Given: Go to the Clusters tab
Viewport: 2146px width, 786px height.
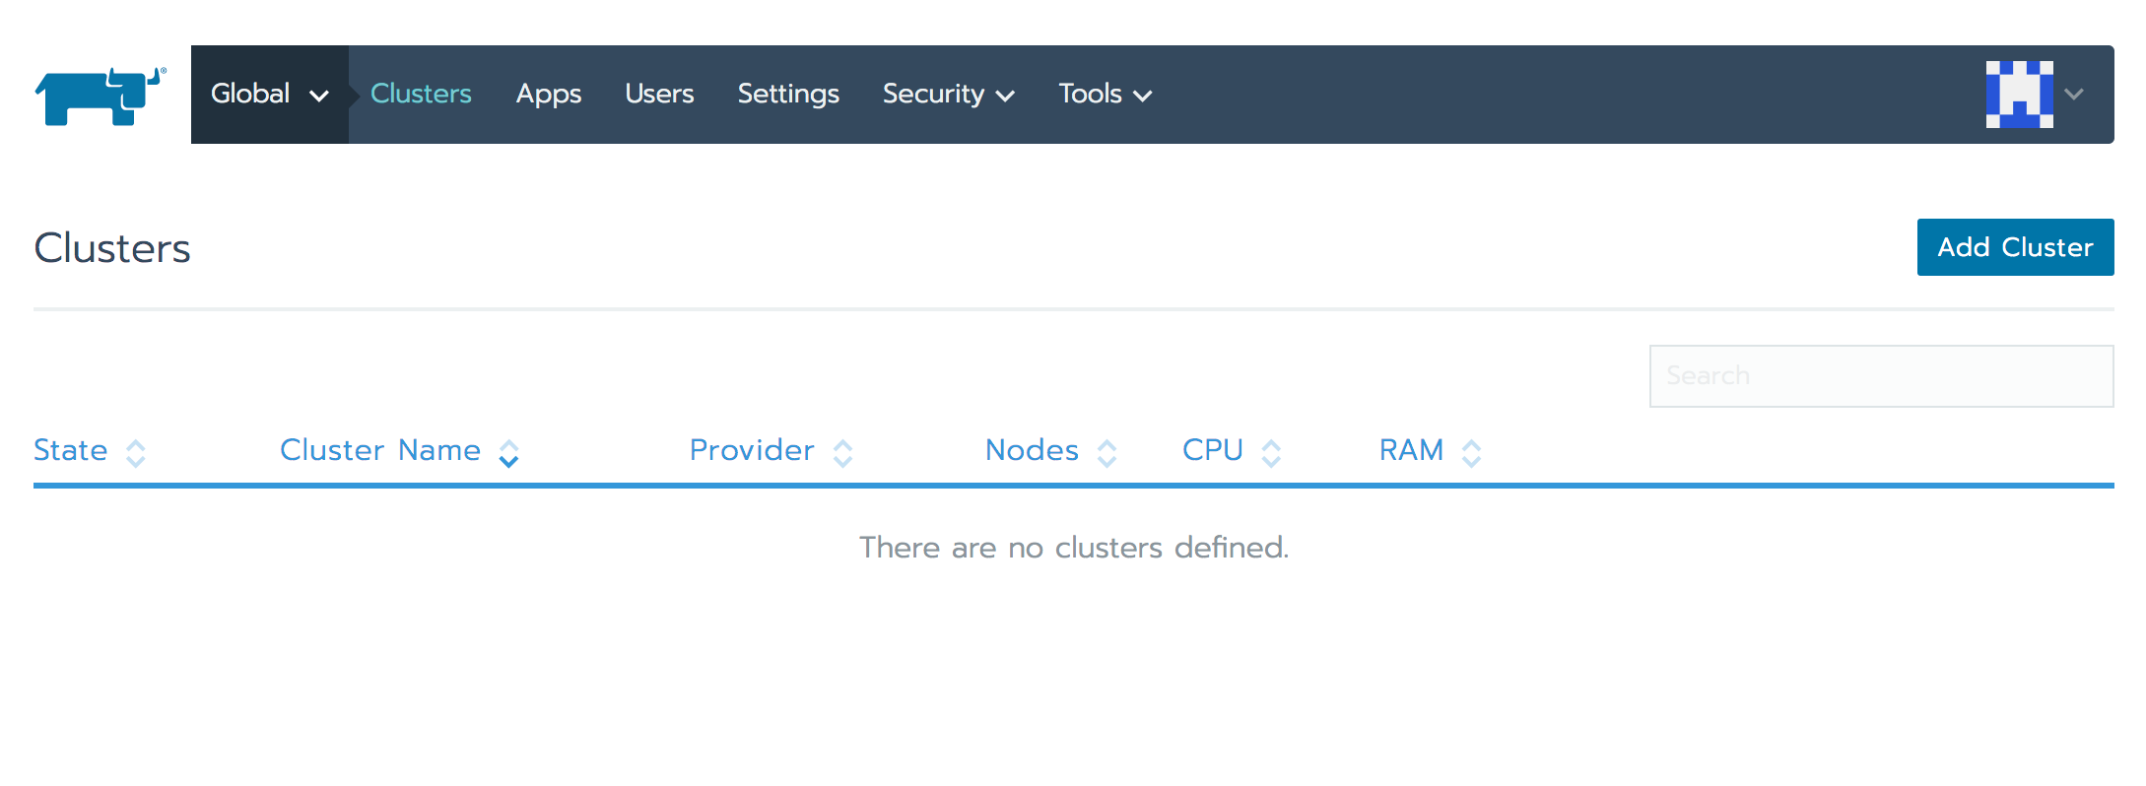Looking at the screenshot, I should coord(421,95).
